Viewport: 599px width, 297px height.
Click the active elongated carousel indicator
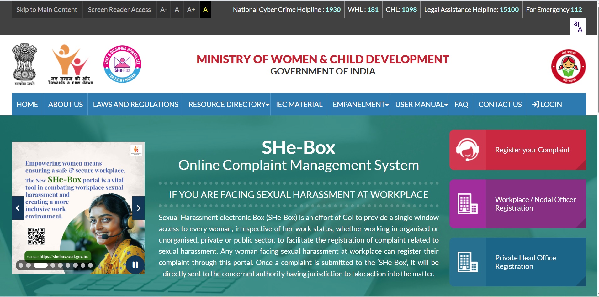40,265
